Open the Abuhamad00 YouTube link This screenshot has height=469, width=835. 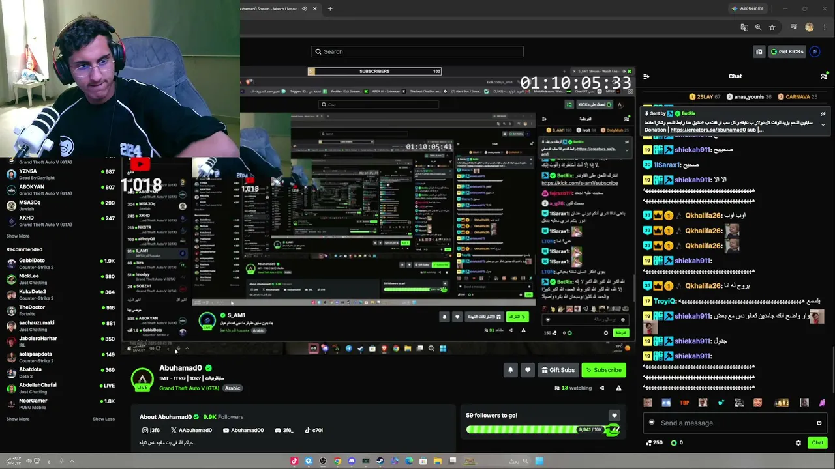(243, 430)
